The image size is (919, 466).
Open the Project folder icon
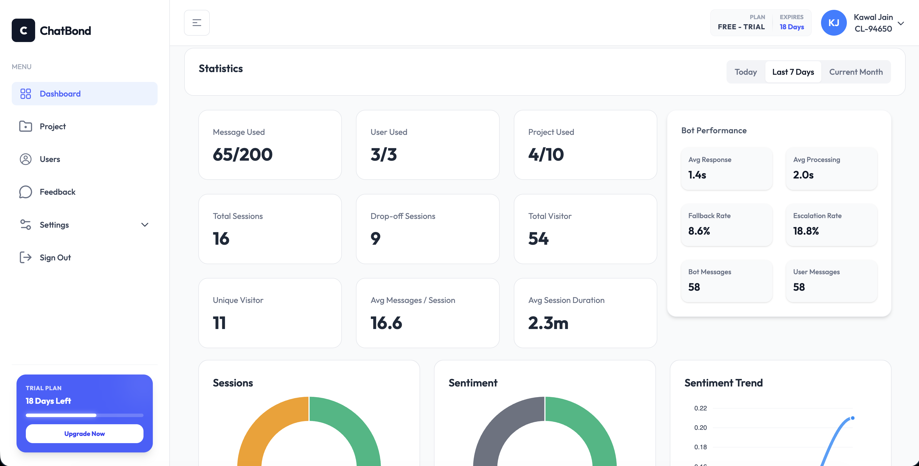[25, 126]
